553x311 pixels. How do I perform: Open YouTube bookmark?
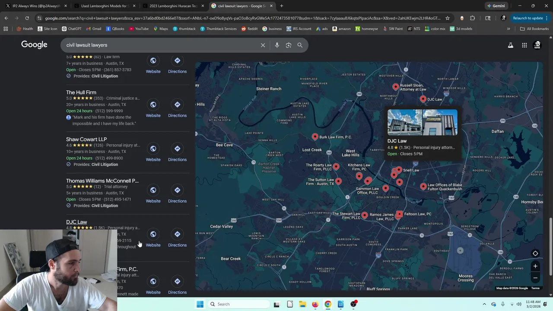(x=138, y=29)
